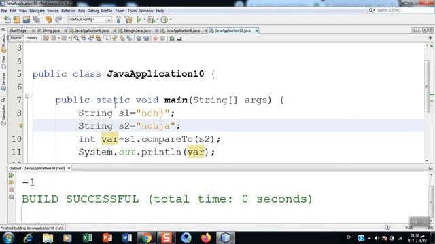Open Excel from taskbar
This screenshot has height=244, width=435.
[87, 238]
